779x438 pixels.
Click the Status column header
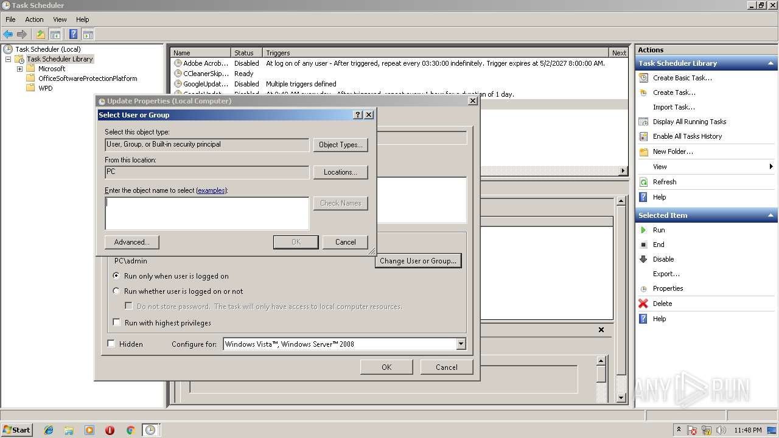[246, 53]
